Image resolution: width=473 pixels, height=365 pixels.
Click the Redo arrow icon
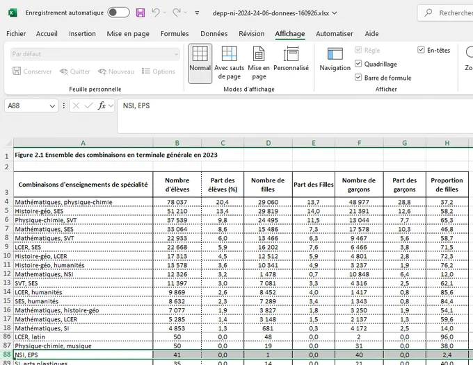pos(177,12)
